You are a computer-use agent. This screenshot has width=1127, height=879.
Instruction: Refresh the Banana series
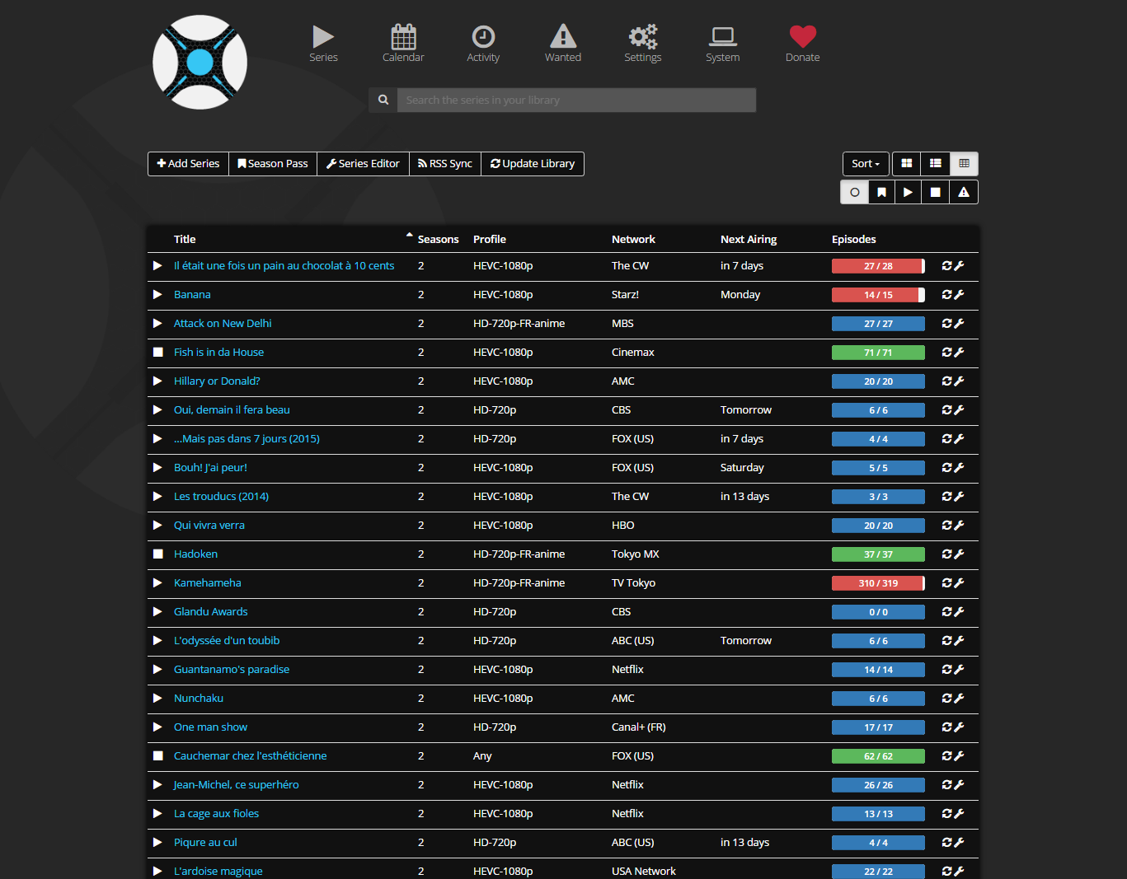(946, 295)
